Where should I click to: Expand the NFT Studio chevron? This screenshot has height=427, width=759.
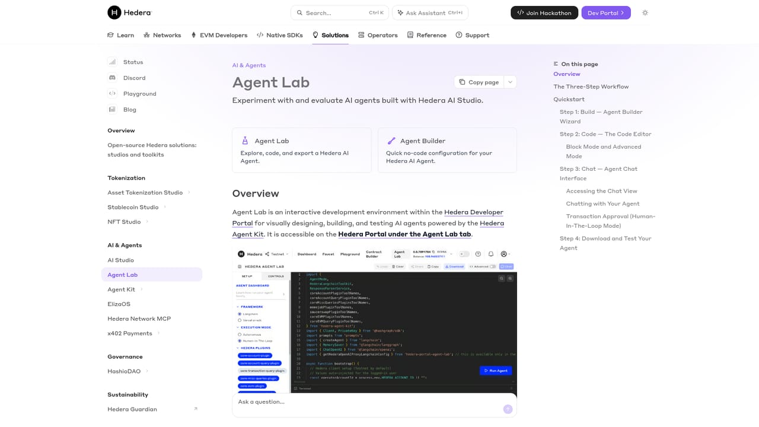tap(147, 222)
